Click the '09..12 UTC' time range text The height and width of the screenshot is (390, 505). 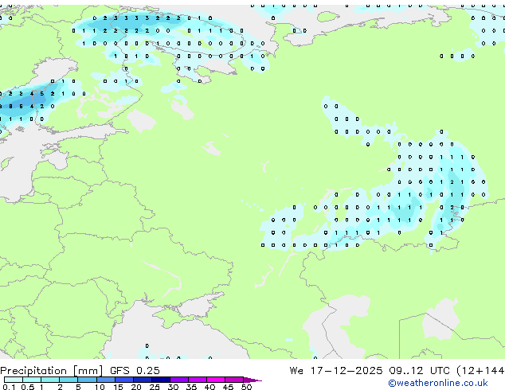(x=419, y=371)
